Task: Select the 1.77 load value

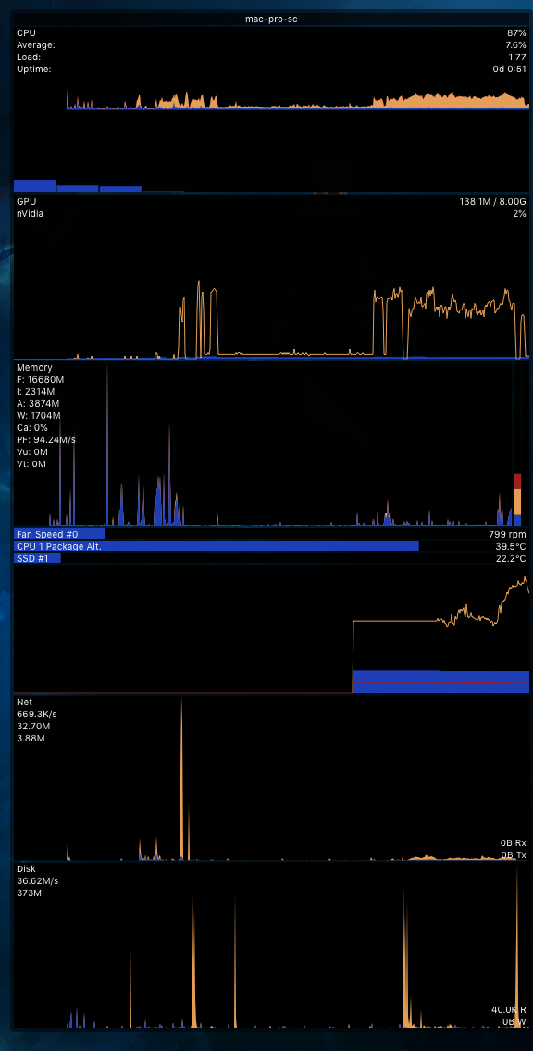Action: 517,57
